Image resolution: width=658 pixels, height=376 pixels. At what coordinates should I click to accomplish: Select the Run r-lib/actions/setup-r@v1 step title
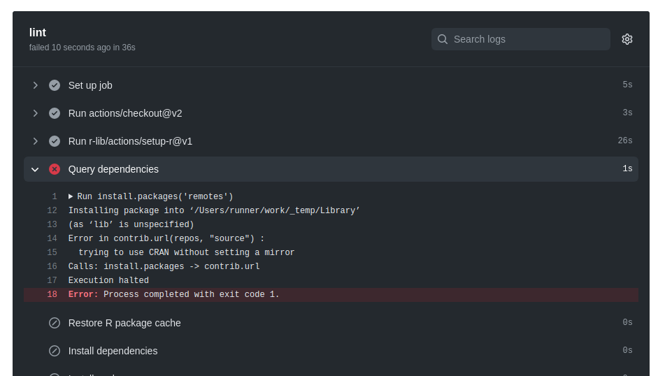[x=130, y=141]
